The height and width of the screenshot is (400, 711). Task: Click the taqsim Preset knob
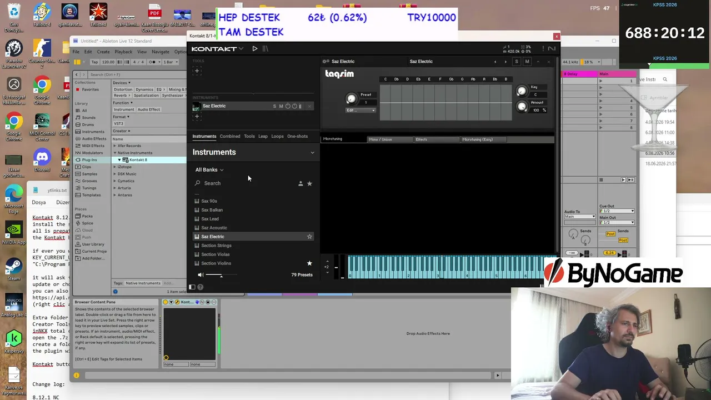click(351, 99)
